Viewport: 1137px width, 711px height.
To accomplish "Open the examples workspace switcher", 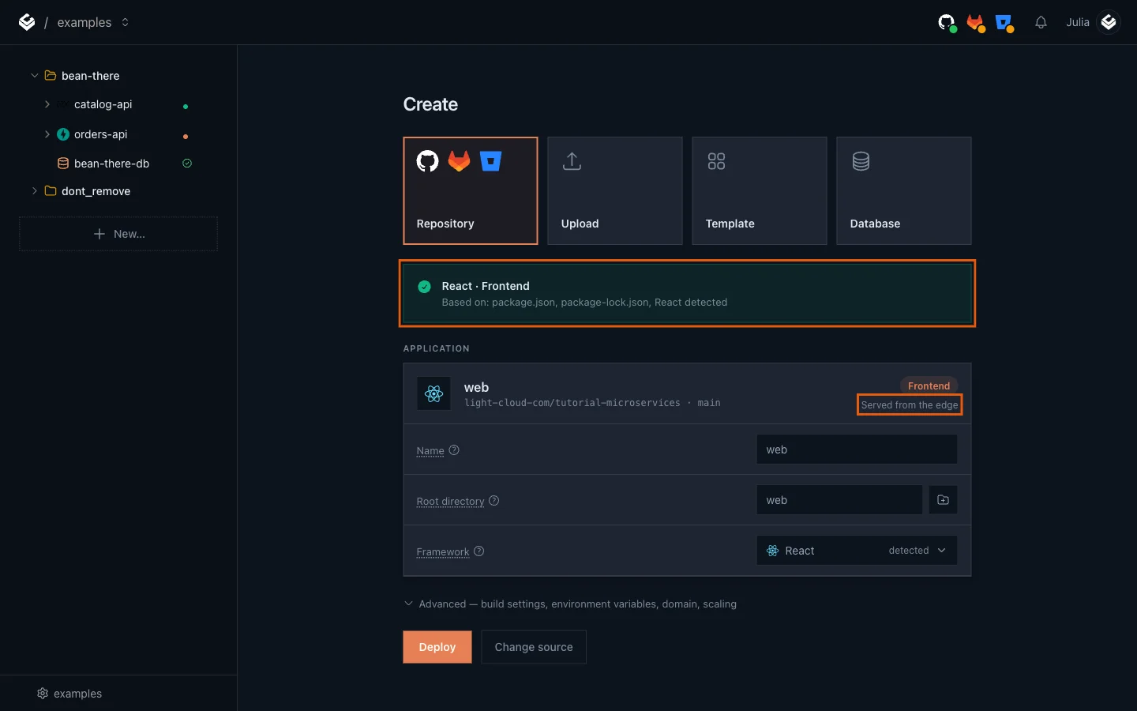I will pyautogui.click(x=92, y=22).
